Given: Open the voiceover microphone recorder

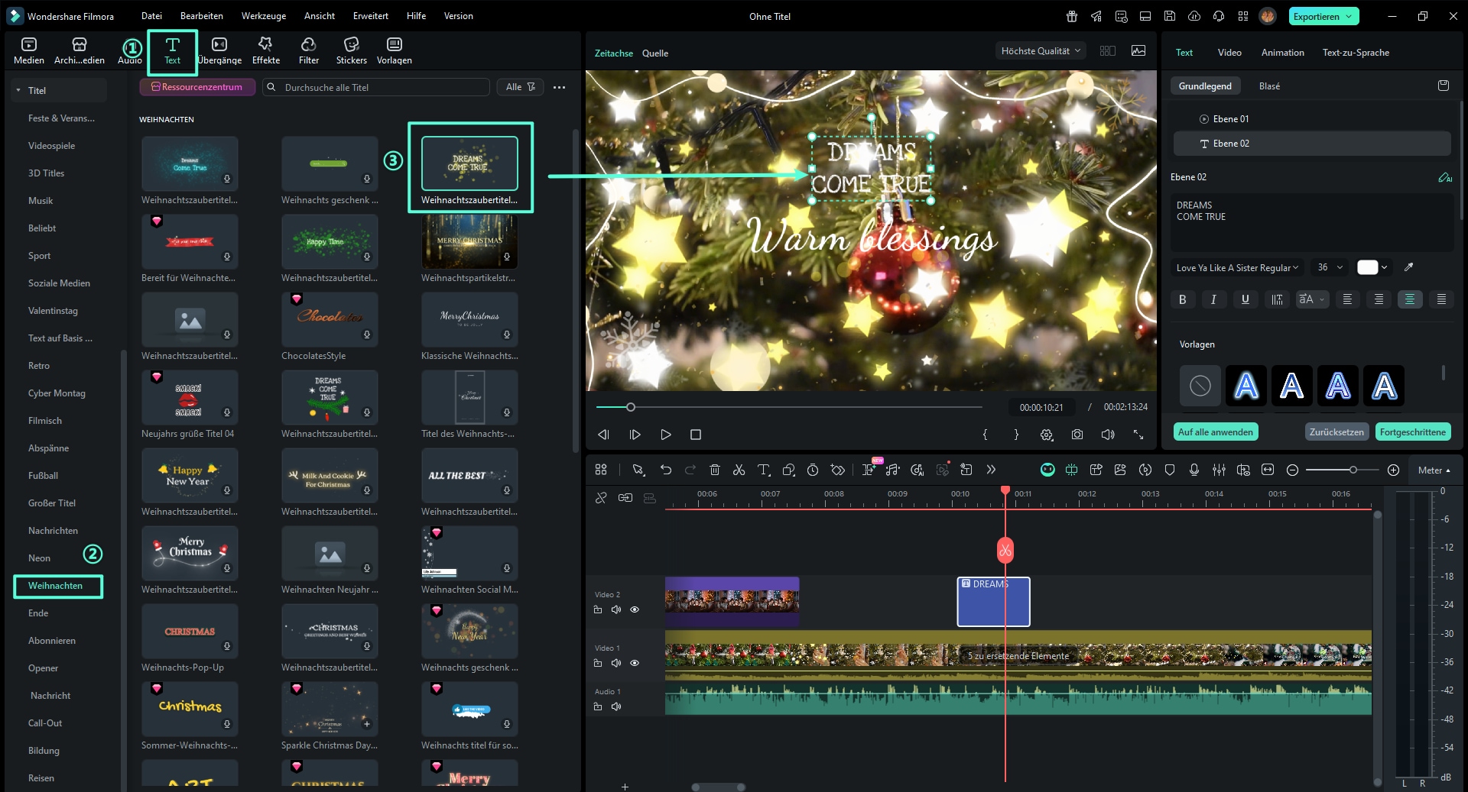Looking at the screenshot, I should (1194, 470).
